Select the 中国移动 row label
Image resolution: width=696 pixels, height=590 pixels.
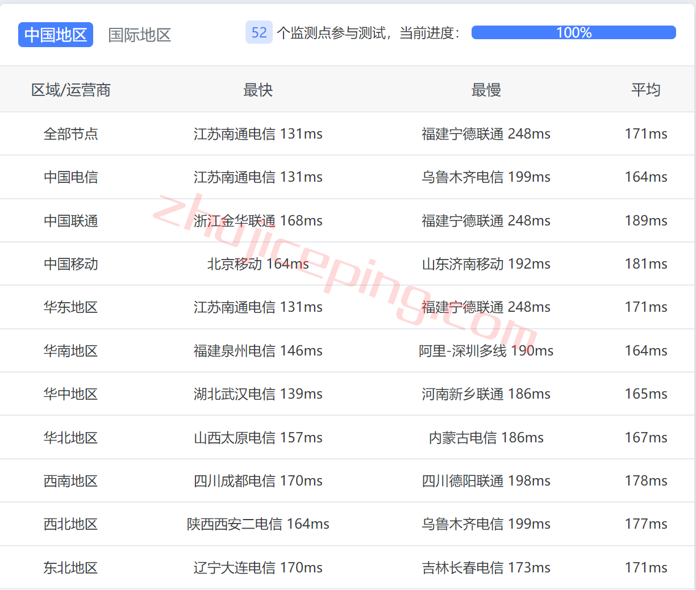coord(71,263)
